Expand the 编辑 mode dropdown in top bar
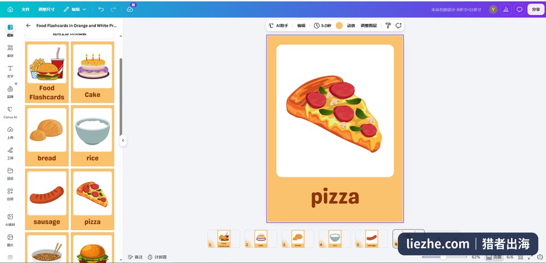 coord(75,9)
